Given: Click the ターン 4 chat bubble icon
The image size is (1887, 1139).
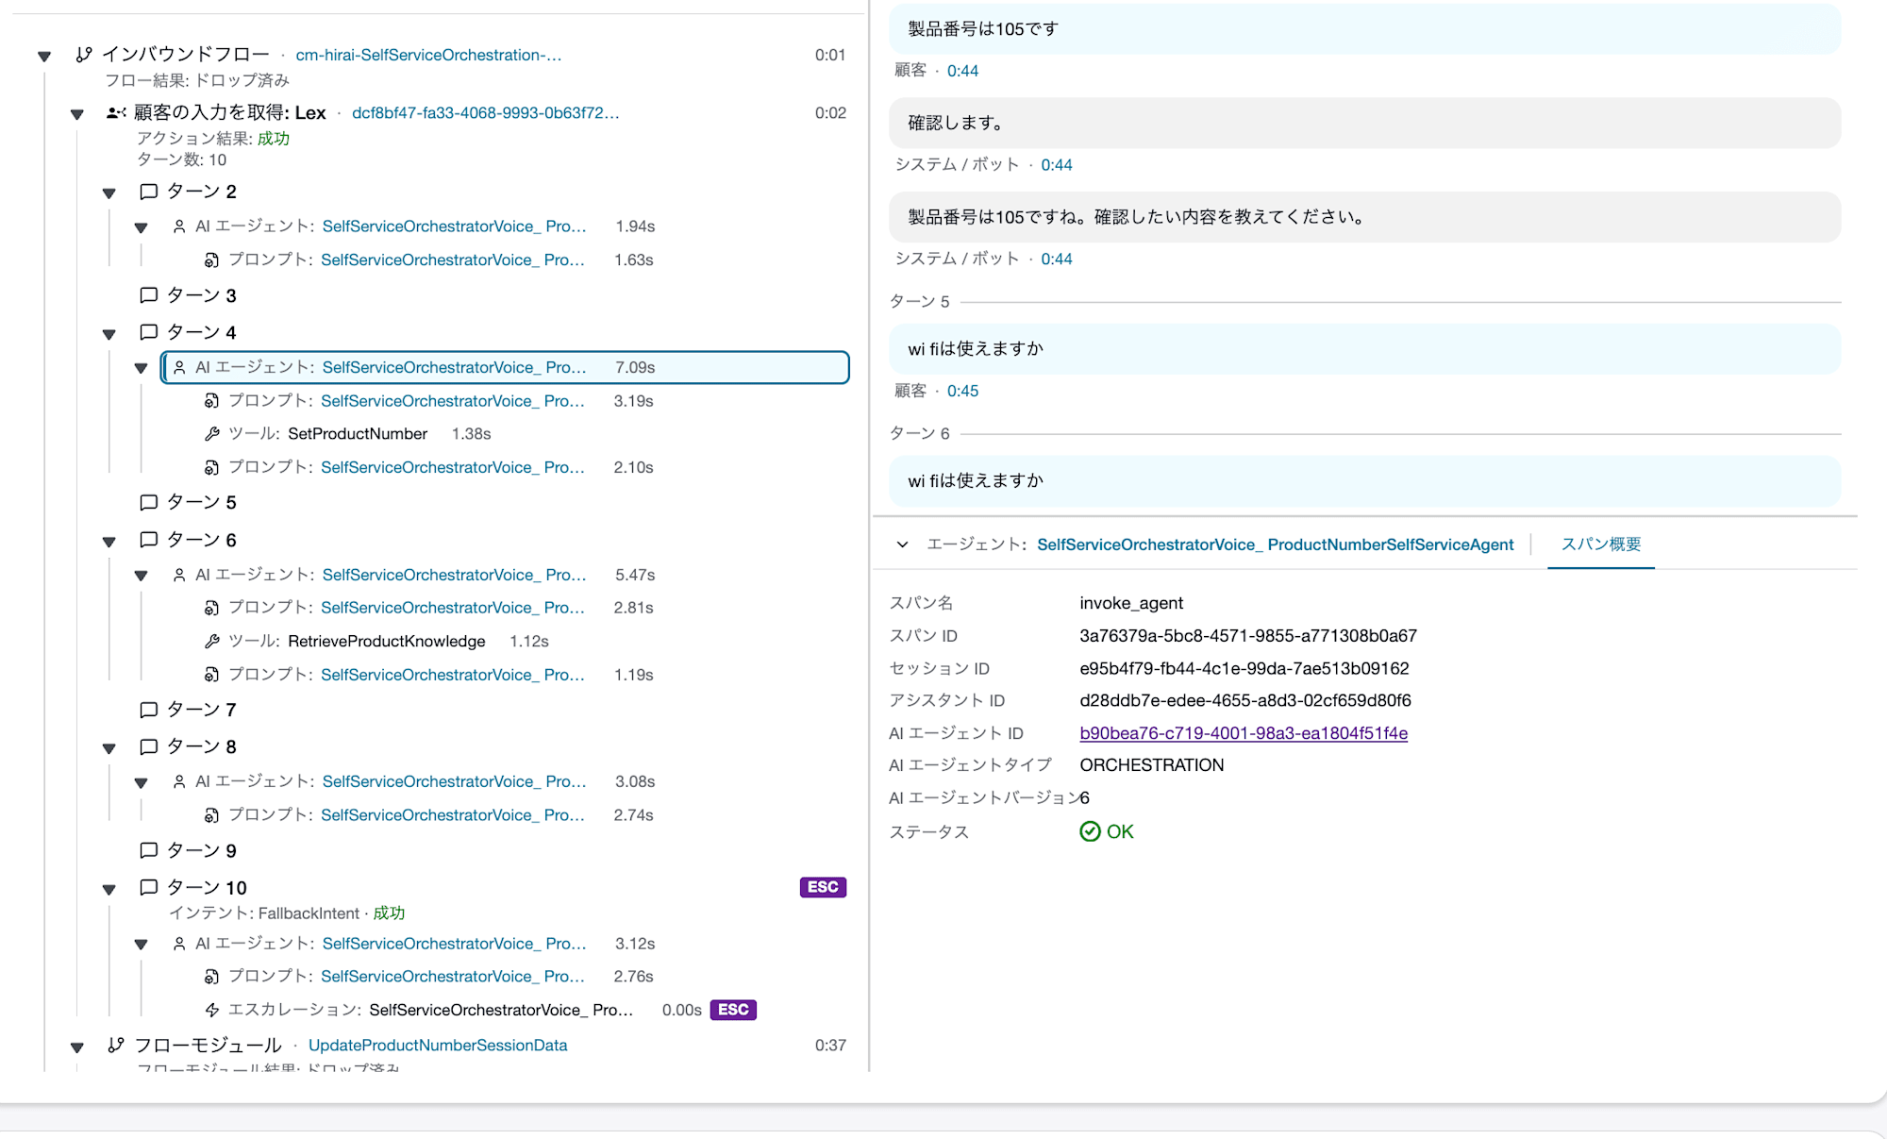Looking at the screenshot, I should 148,332.
